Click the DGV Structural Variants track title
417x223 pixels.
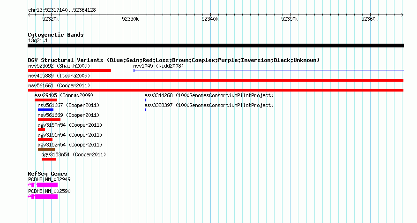174,60
